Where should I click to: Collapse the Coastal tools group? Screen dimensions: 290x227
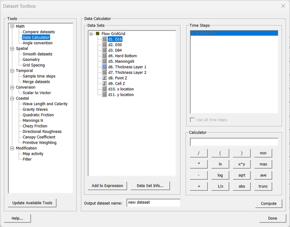[x=12, y=98]
